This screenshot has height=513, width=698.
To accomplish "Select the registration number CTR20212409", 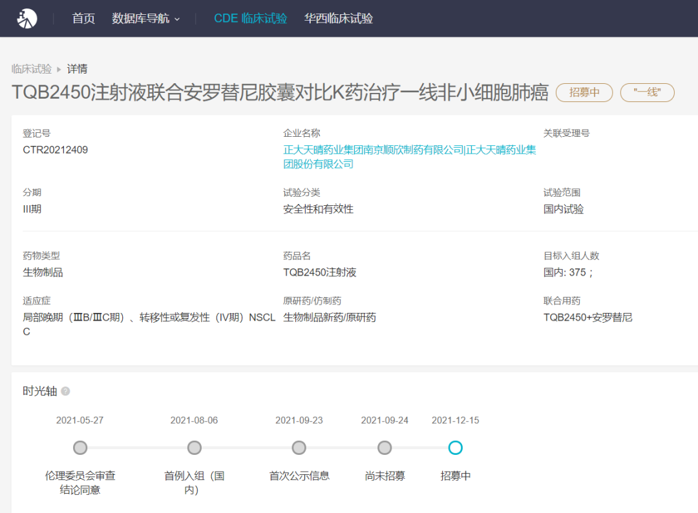I will pos(55,150).
